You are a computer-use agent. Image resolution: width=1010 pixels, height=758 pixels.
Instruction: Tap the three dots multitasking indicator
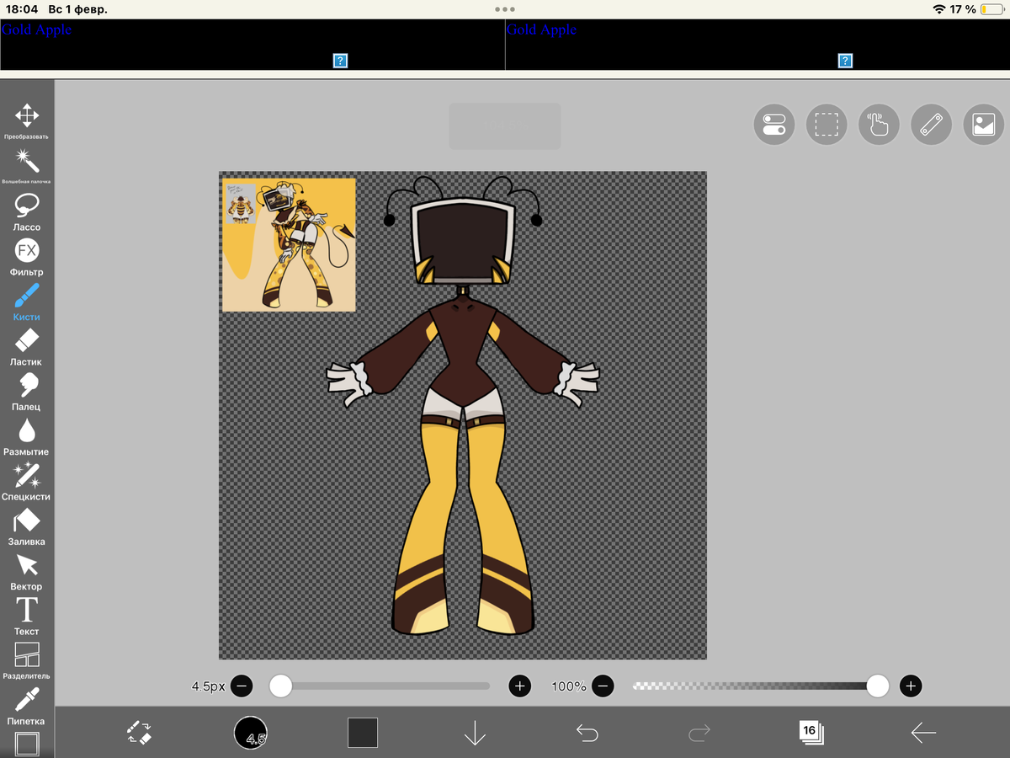click(x=505, y=9)
